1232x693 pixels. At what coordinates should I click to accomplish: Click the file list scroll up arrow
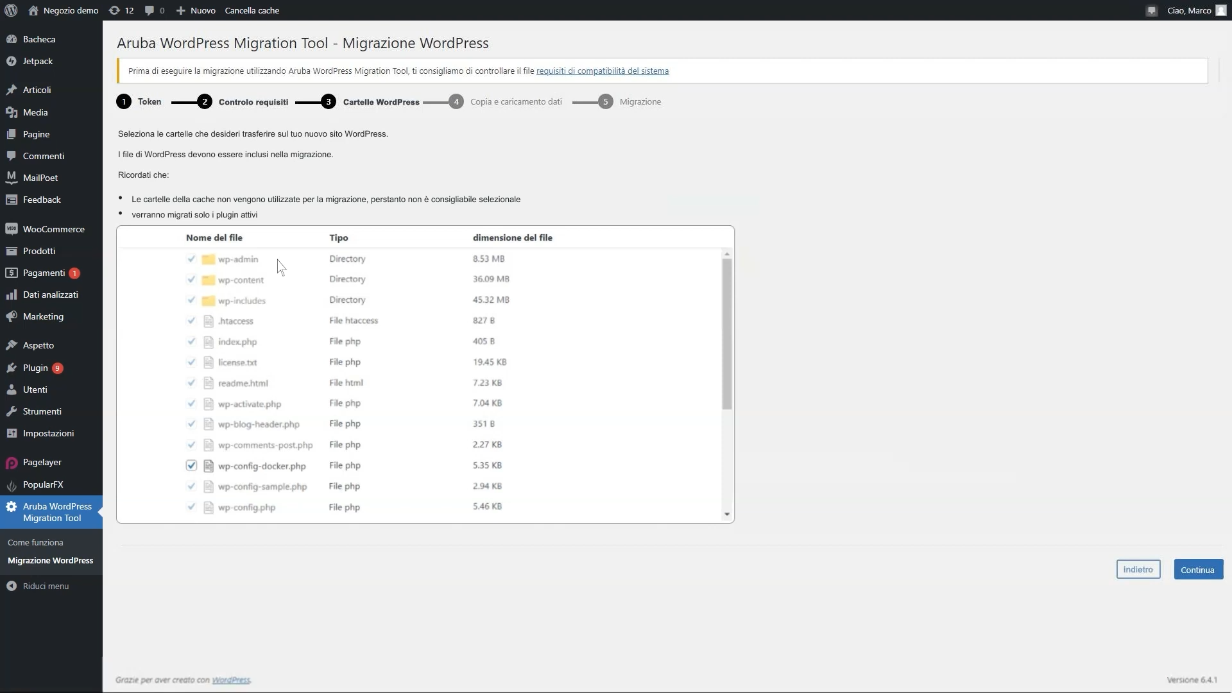coord(726,254)
